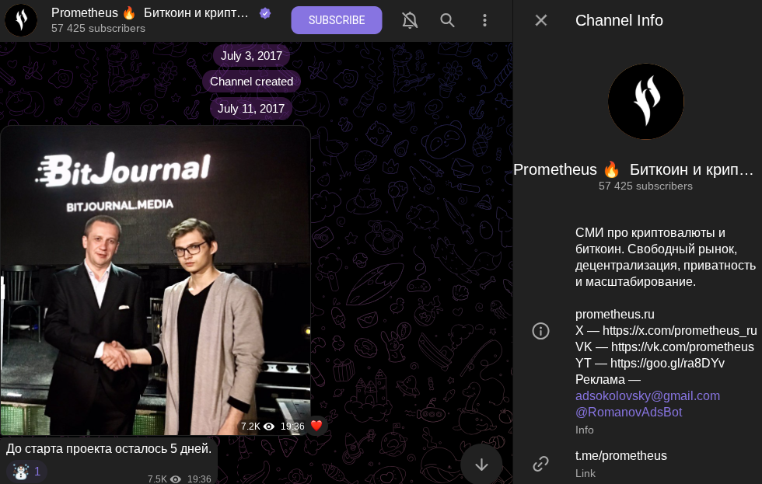Toggle the muted notifications bell icon
Viewport: 762px width, 484px height.
tap(410, 20)
